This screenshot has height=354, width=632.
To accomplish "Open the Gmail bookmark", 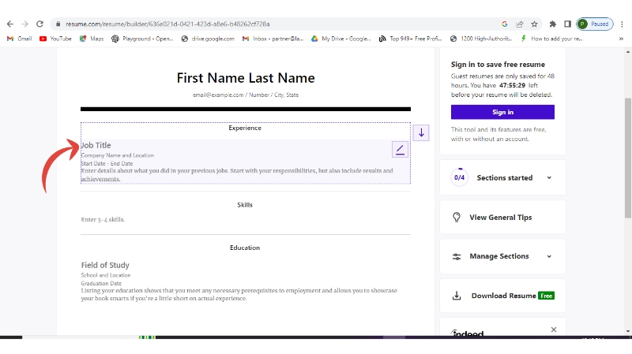I will [x=20, y=38].
